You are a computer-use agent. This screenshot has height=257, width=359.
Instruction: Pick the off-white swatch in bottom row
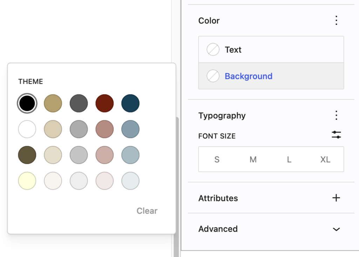point(53,181)
